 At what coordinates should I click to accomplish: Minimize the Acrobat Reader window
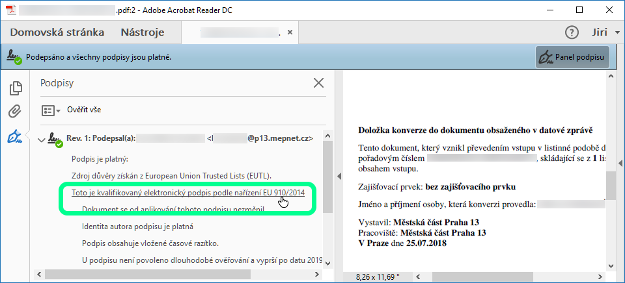pos(550,10)
